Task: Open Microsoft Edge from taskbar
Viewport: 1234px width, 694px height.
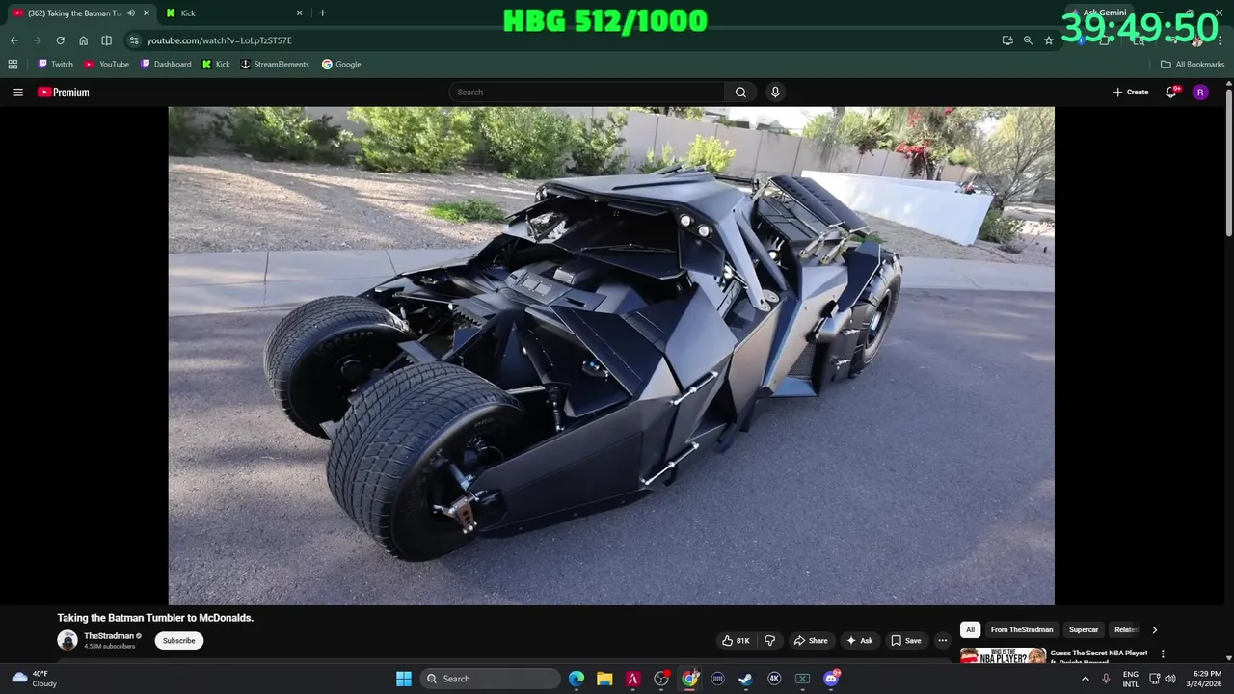Action: [x=577, y=679]
